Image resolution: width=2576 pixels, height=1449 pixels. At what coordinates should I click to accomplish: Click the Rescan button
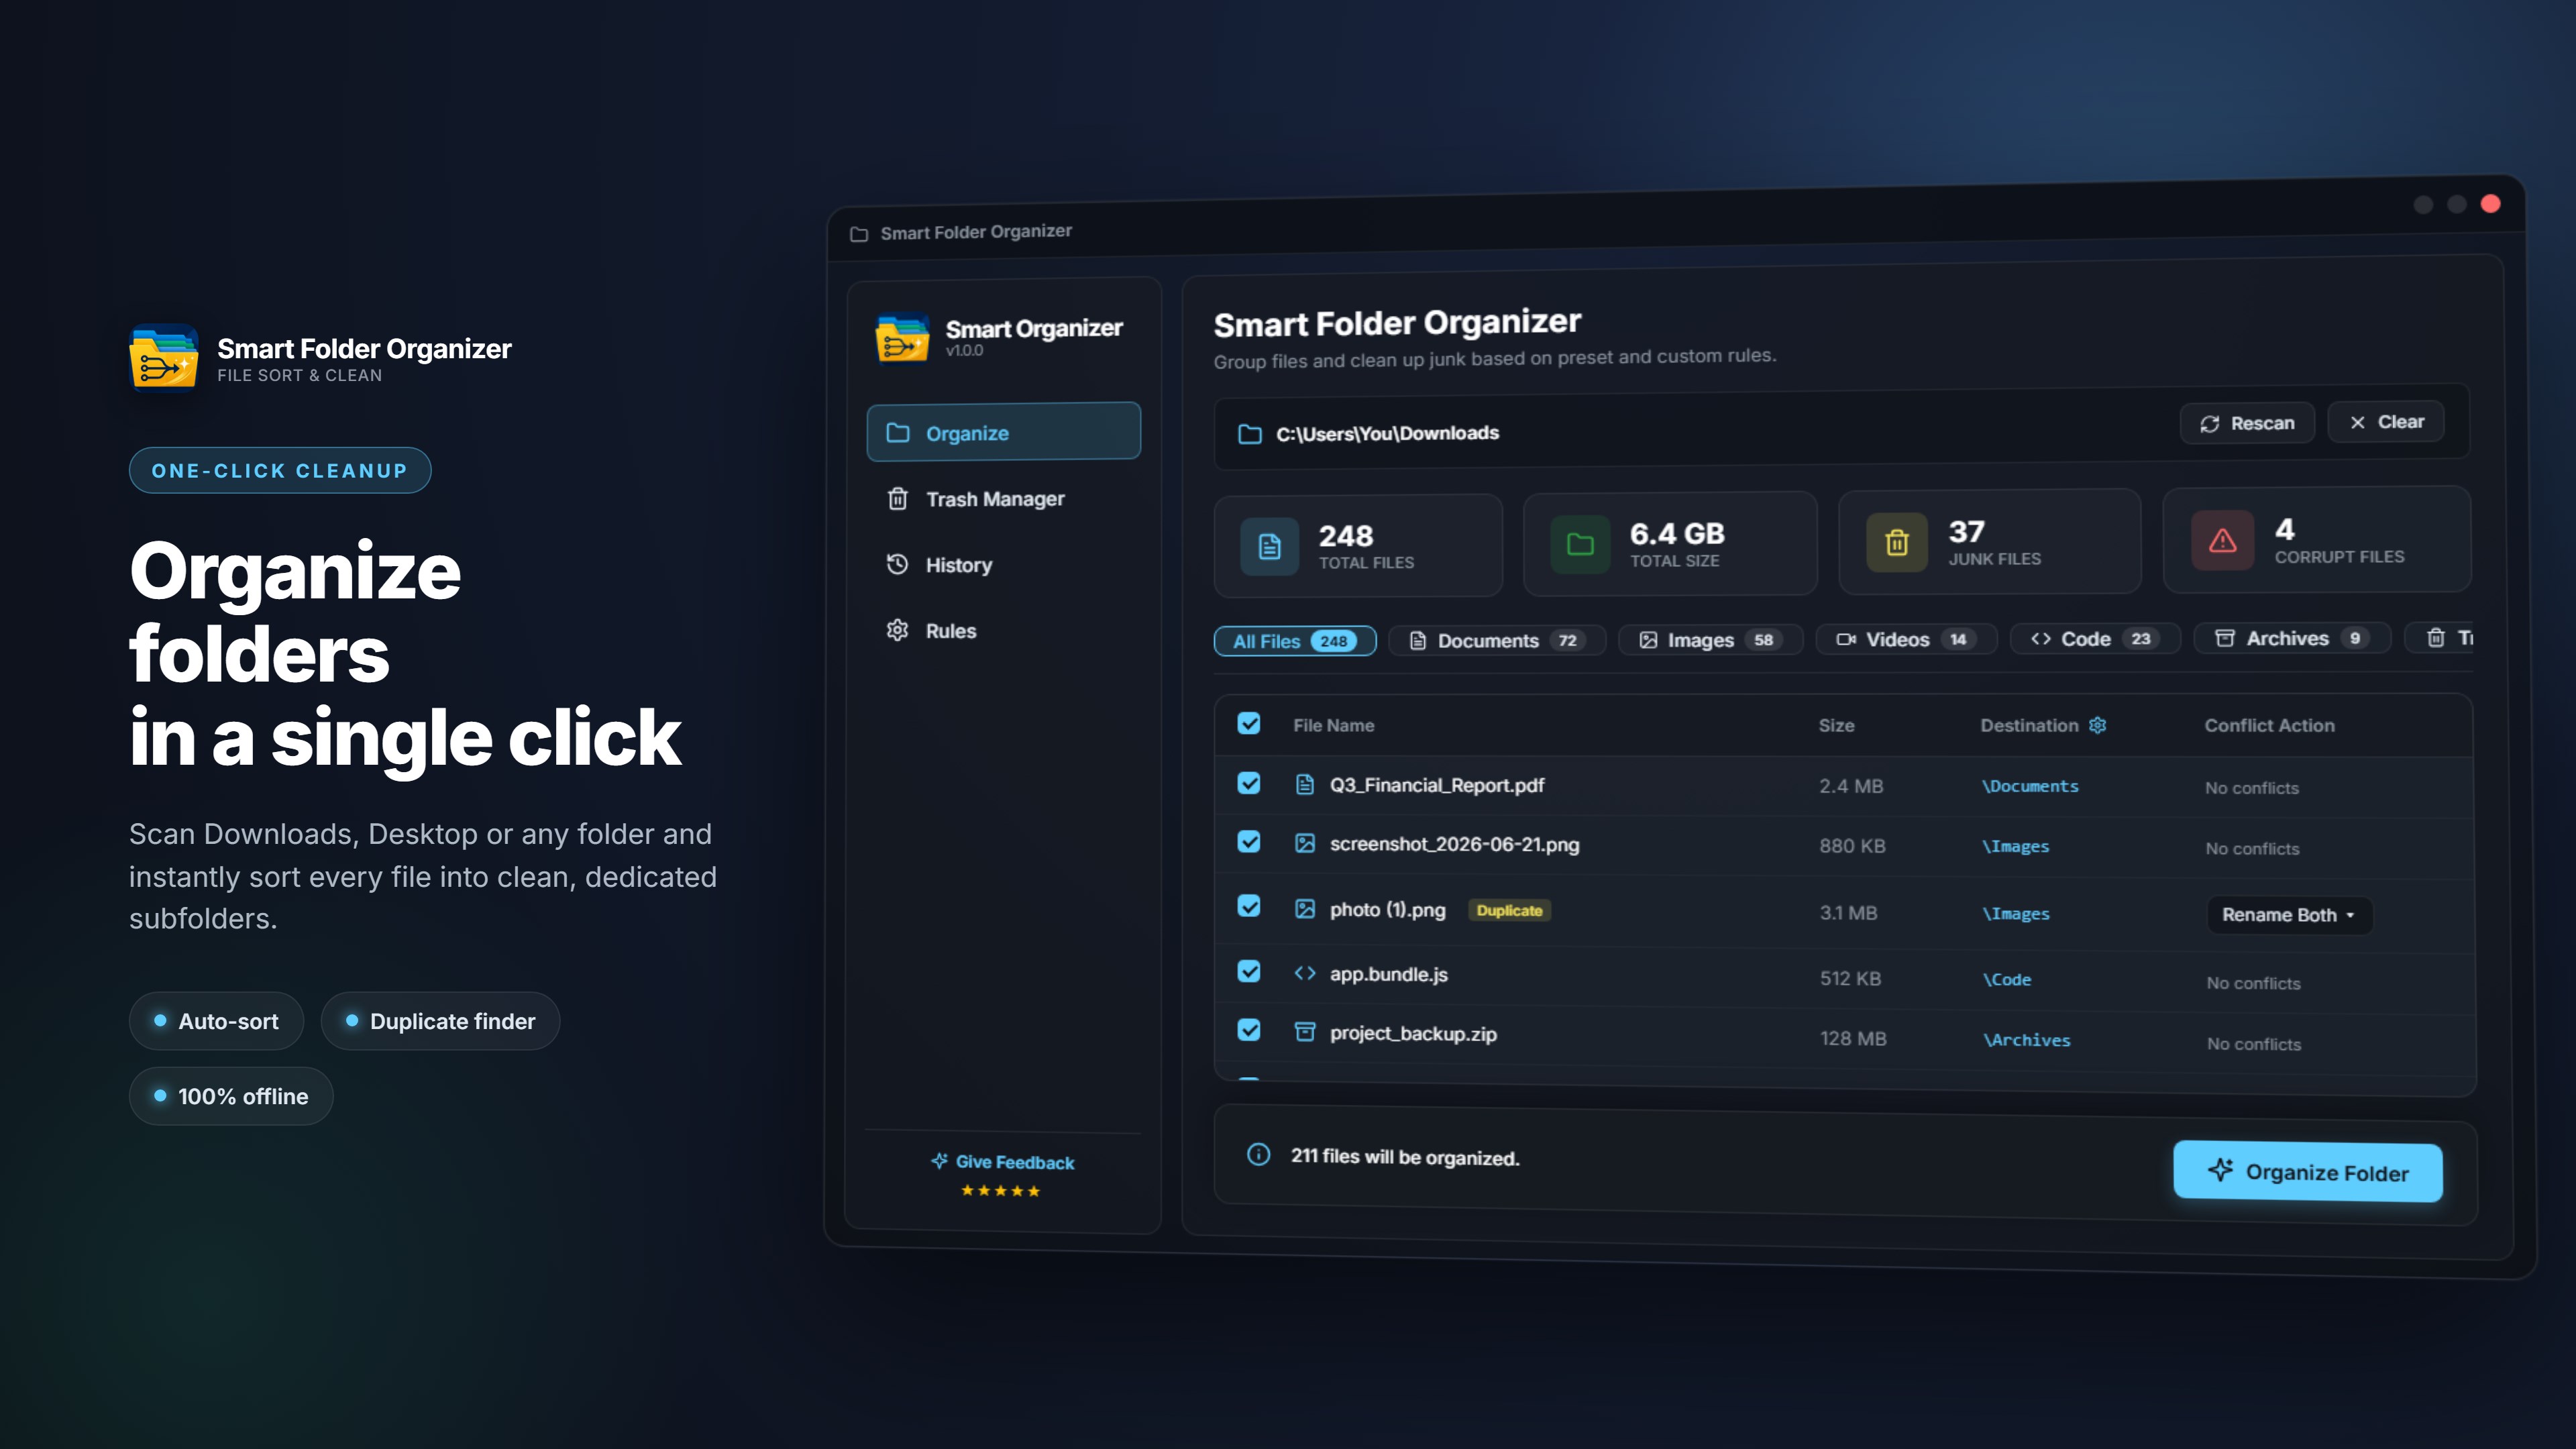coord(2246,423)
